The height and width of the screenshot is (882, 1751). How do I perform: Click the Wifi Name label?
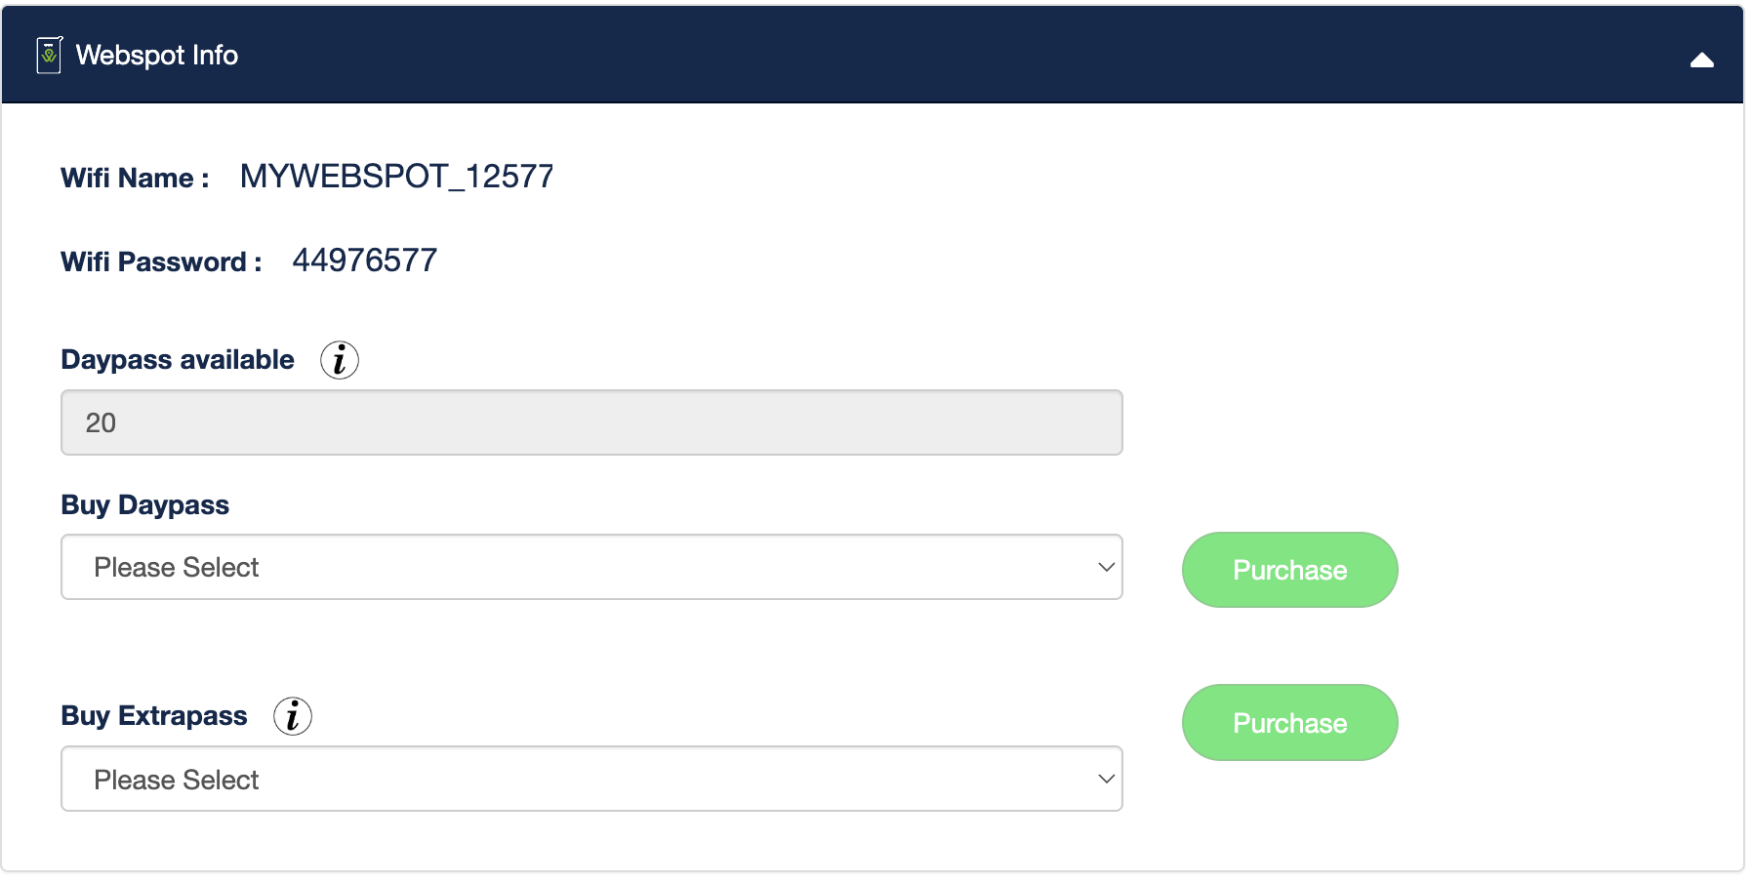(135, 179)
